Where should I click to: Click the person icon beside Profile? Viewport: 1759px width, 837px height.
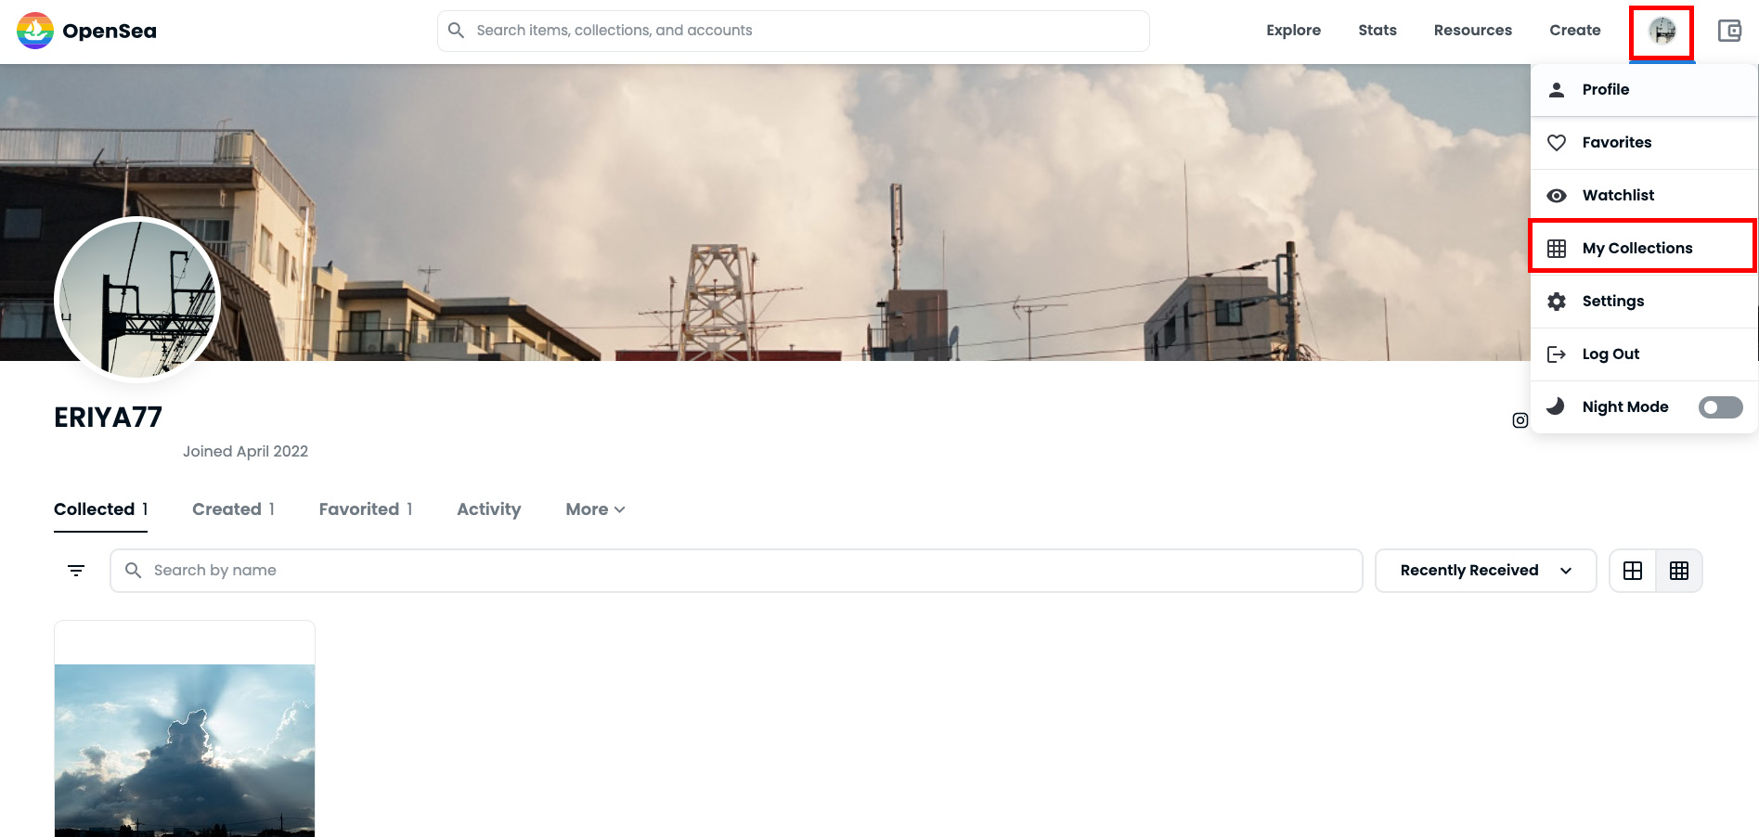[x=1557, y=90]
